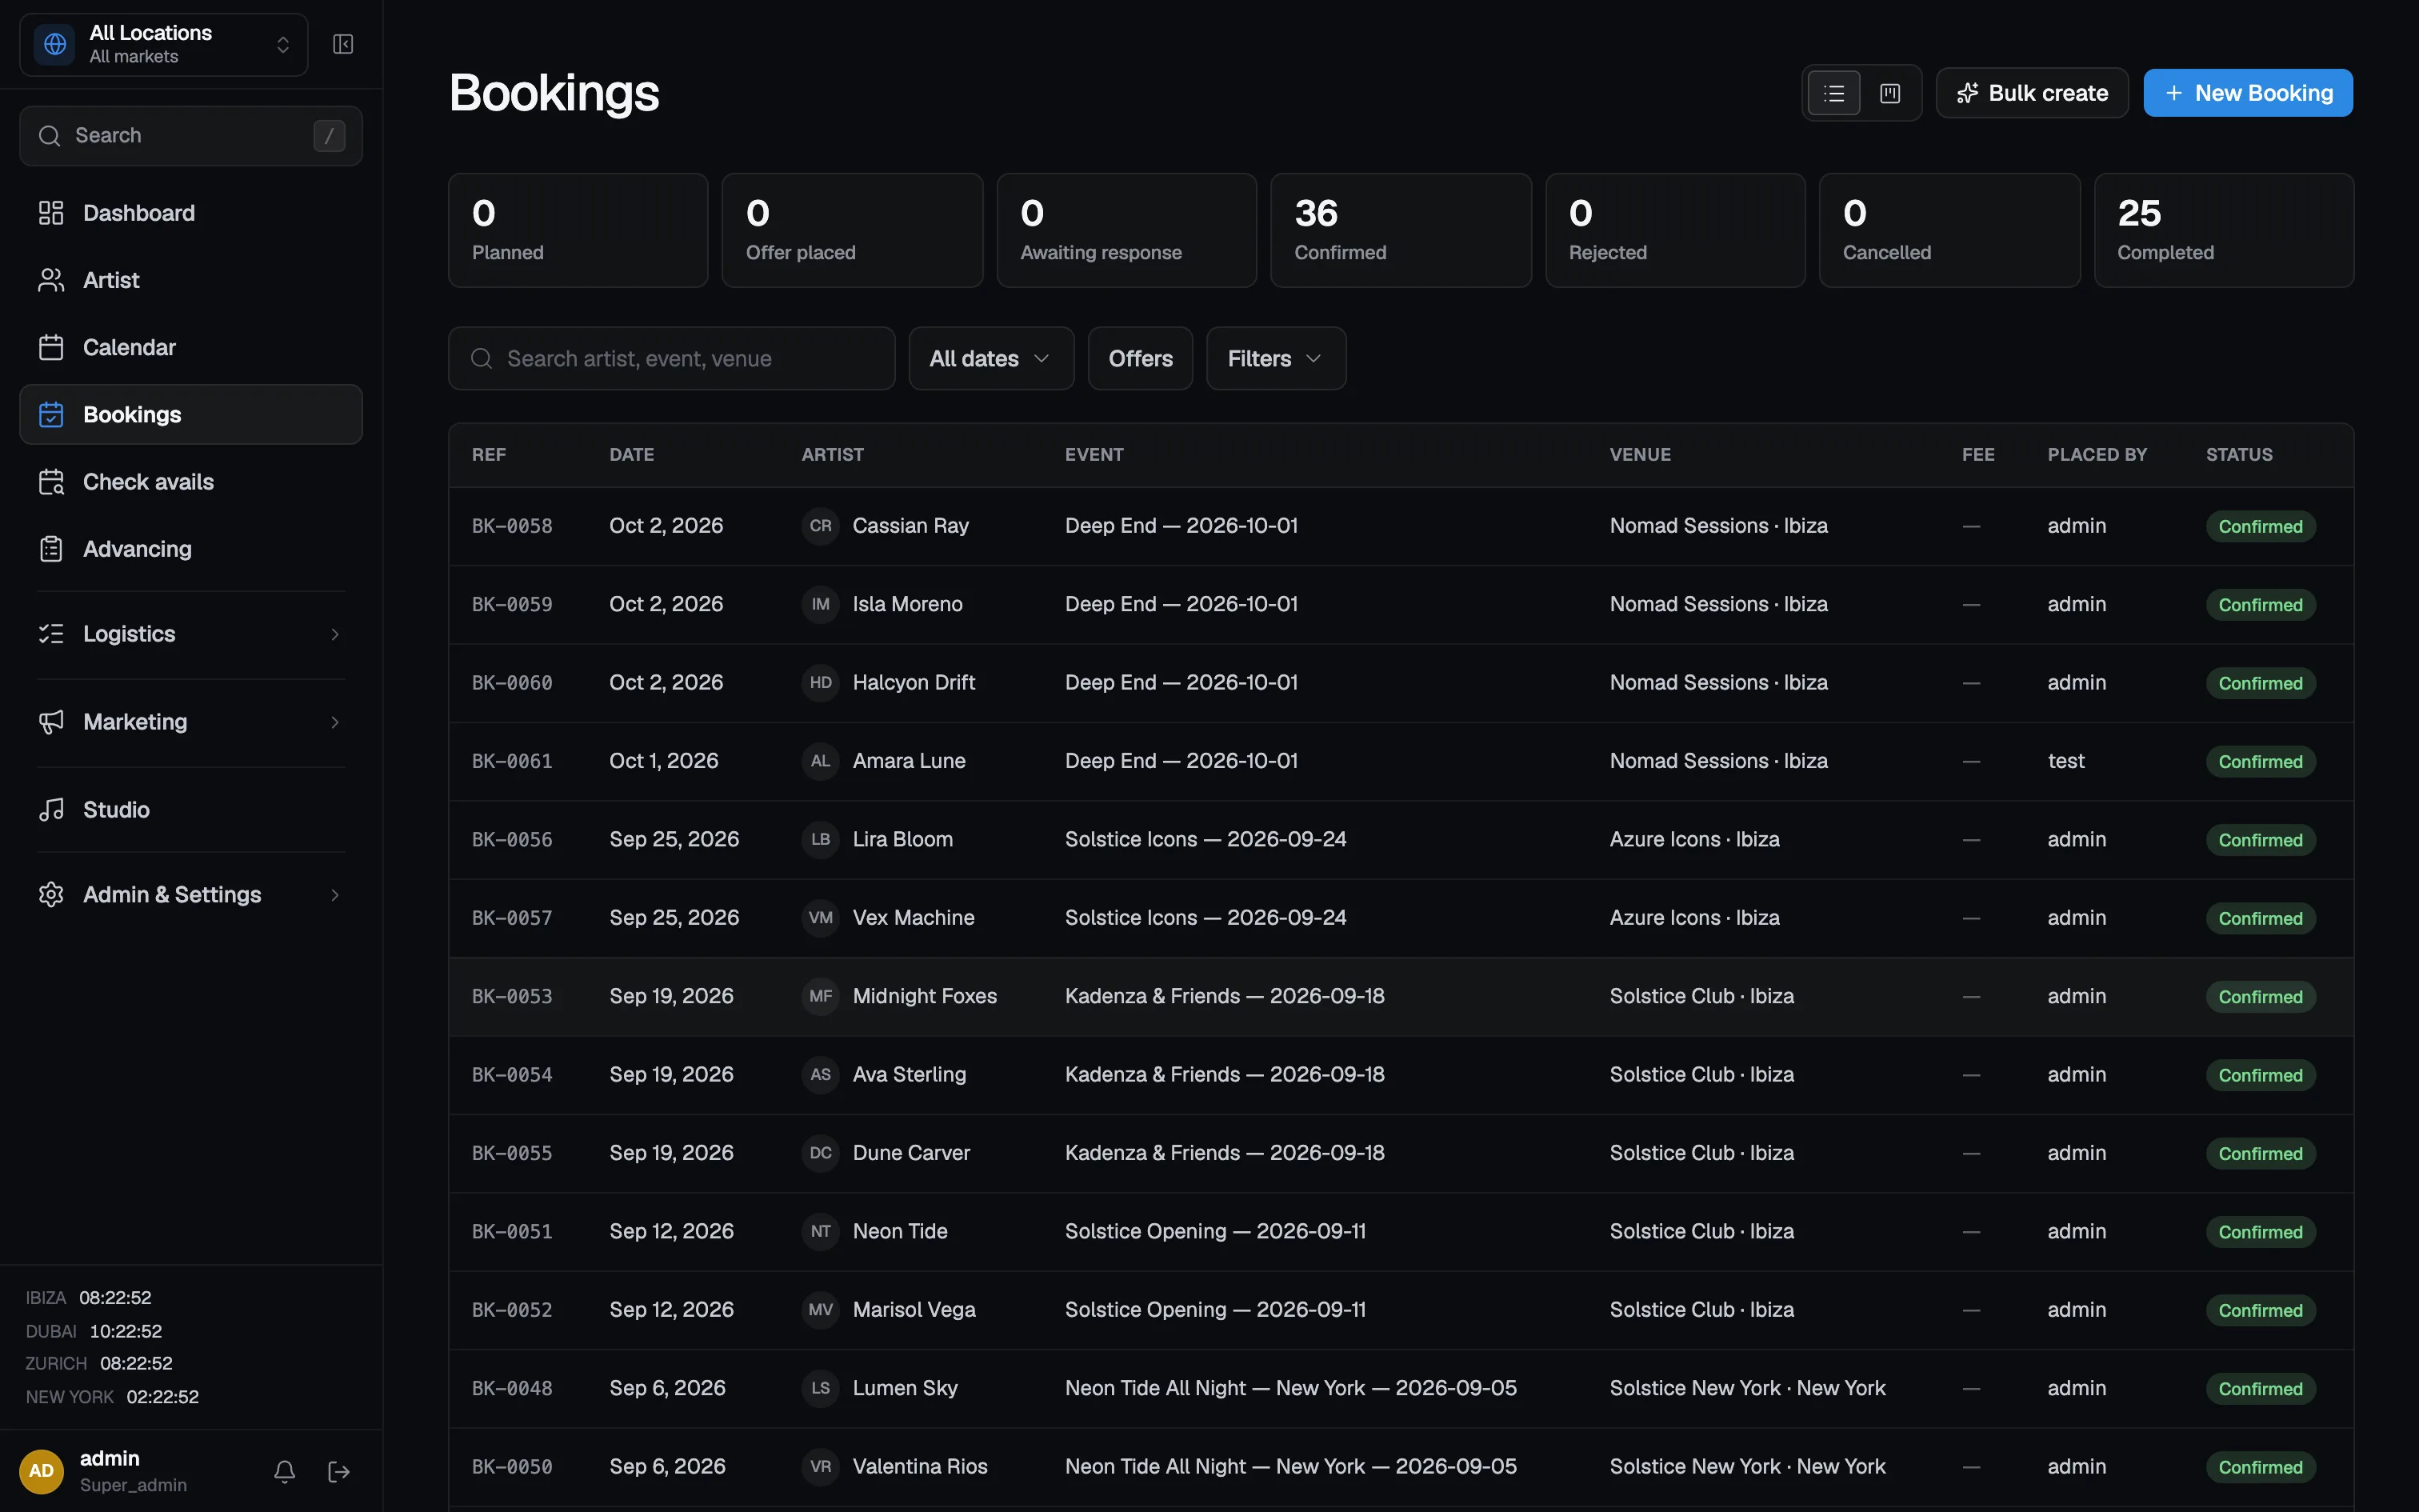The image size is (2419, 1512).
Task: Click Solstice New York venue for Lumen Sky
Action: (1747, 1388)
